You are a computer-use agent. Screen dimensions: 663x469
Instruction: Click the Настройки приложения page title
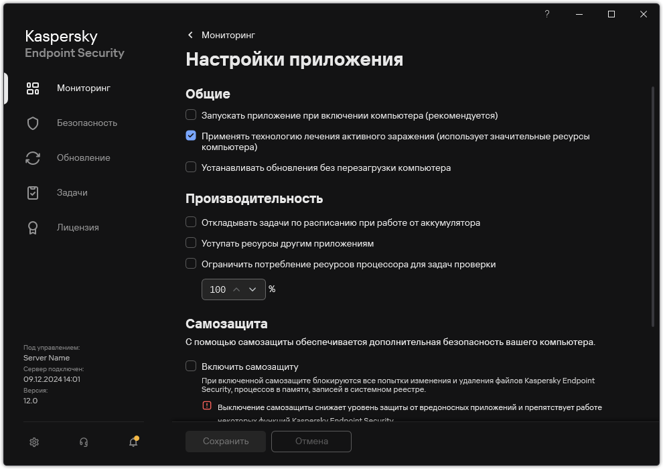(x=294, y=59)
